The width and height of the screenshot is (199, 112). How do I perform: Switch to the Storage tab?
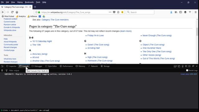[x=105, y=66]
